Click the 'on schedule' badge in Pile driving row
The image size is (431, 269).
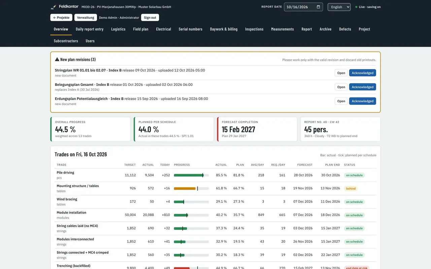click(x=354, y=175)
